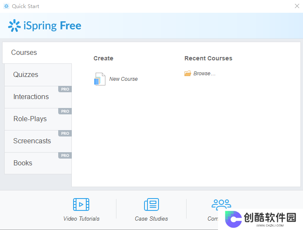This screenshot has height=230, width=303.
Task: Open Case Studies newspaper icon
Action: tap(151, 204)
